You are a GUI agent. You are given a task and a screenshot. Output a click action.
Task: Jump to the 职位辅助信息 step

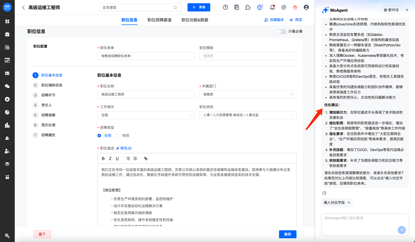point(47,85)
